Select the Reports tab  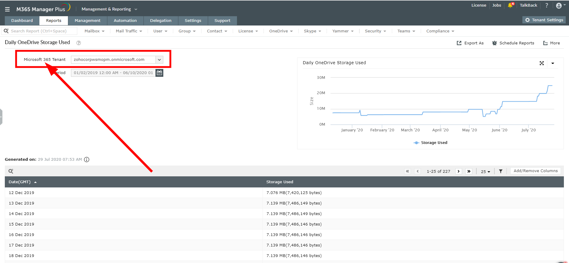coord(54,21)
